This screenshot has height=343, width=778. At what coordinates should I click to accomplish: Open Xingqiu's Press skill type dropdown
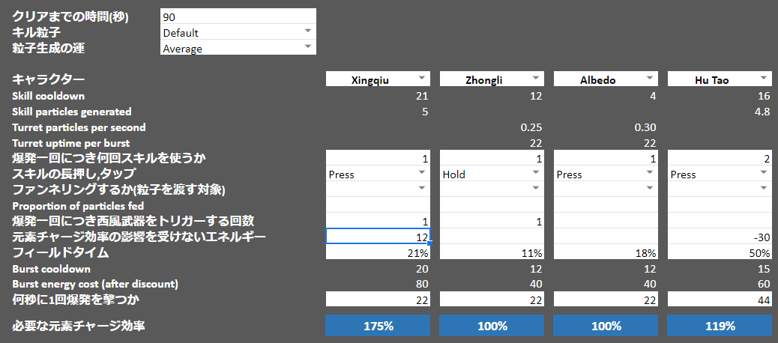click(421, 174)
